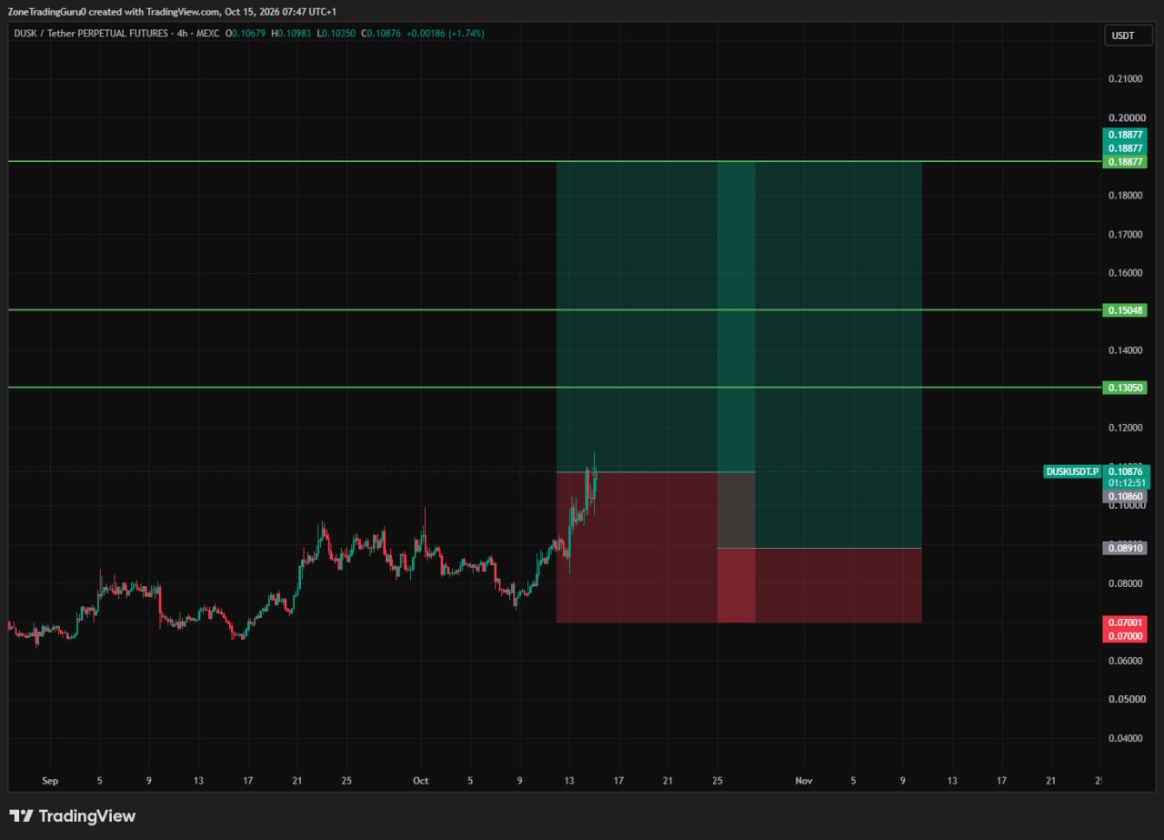Click the DUSKUSDT.P symbol price tag
Image resolution: width=1164 pixels, height=840 pixels.
point(1073,471)
